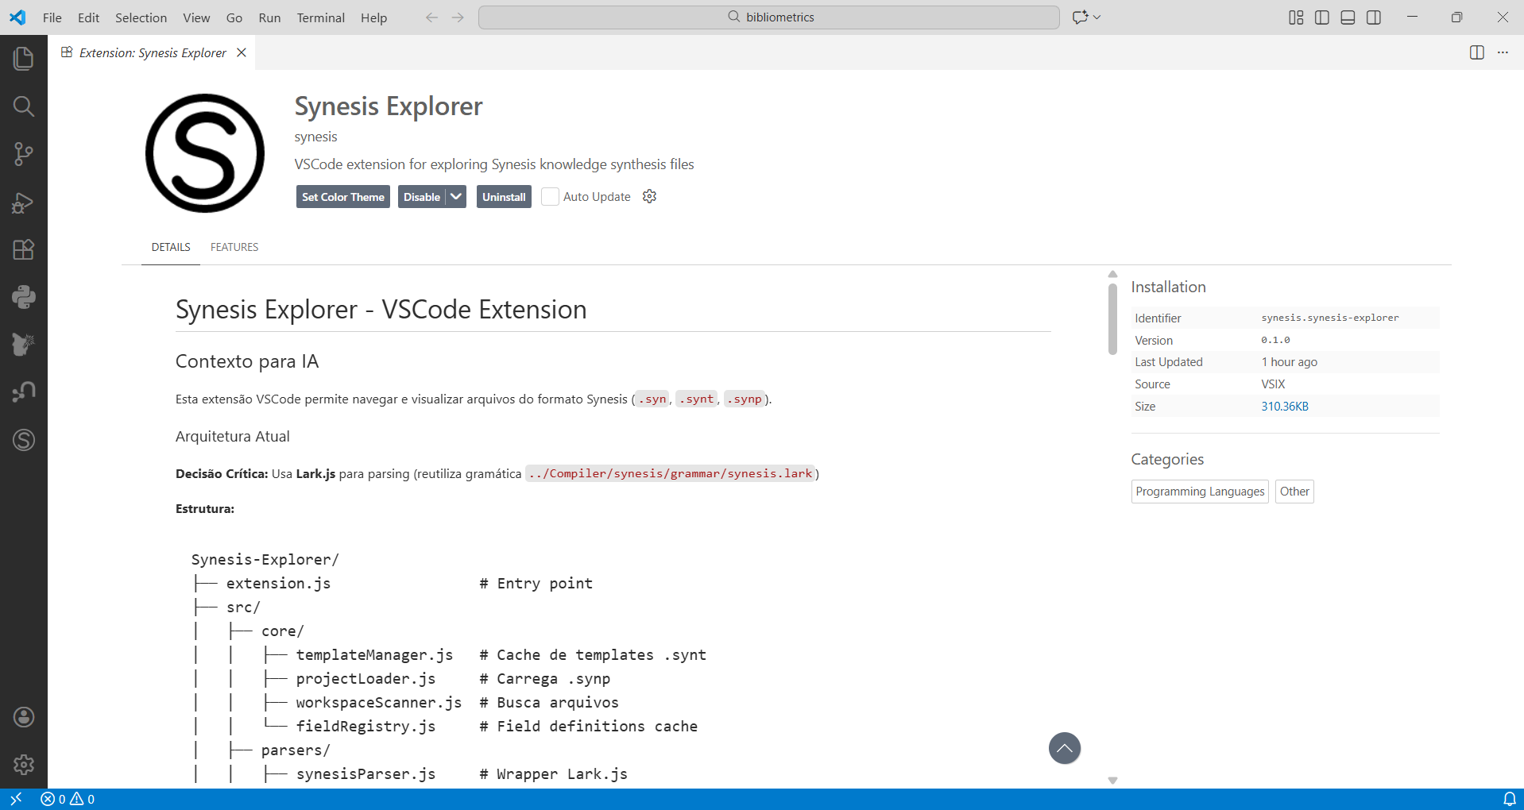This screenshot has height=810, width=1524.
Task: Enable the Auto Update checkbox
Action: [550, 196]
